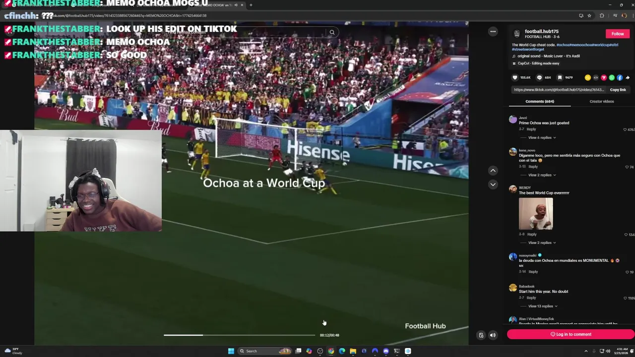Expand 'View 6 replies' under Jevzi's comment

[542, 137]
